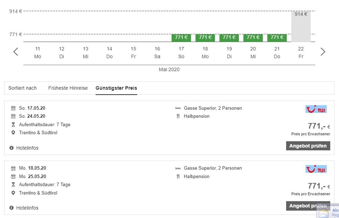Click the info icon next to first Hotelinfos
This screenshot has height=218, width=339.
[12, 148]
